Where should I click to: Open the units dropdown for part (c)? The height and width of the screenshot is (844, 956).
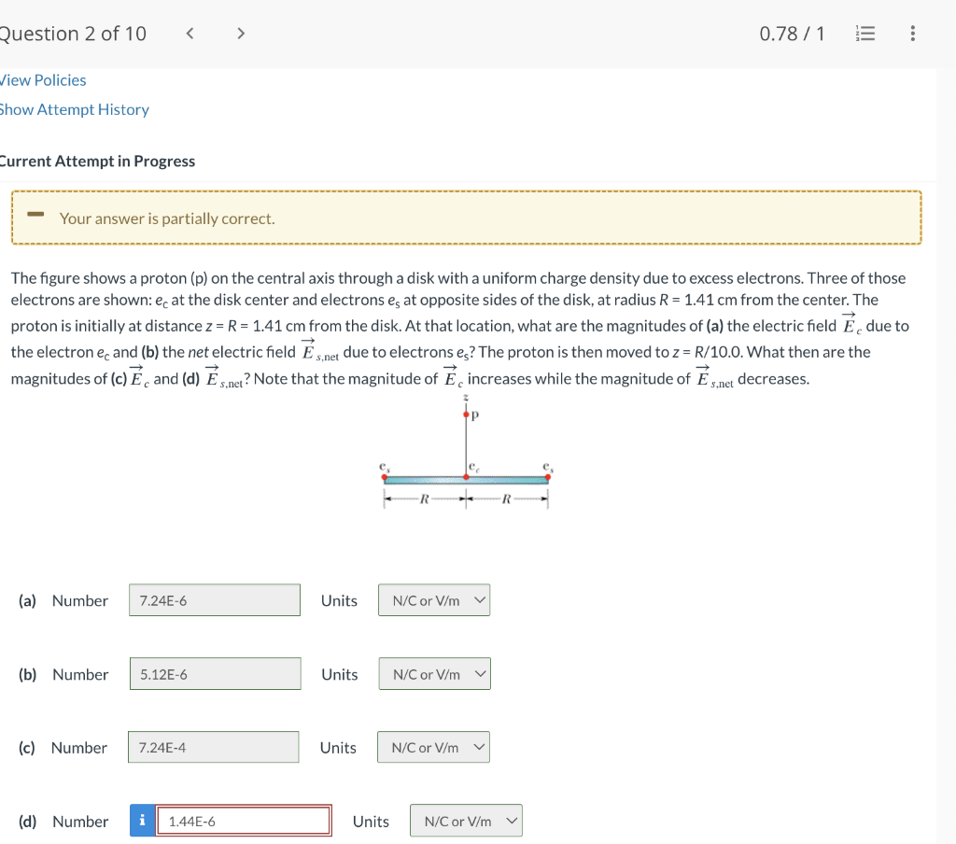click(x=433, y=747)
